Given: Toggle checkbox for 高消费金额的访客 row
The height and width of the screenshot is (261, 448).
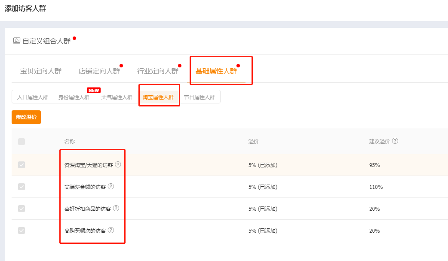Looking at the screenshot, I should click(21, 187).
